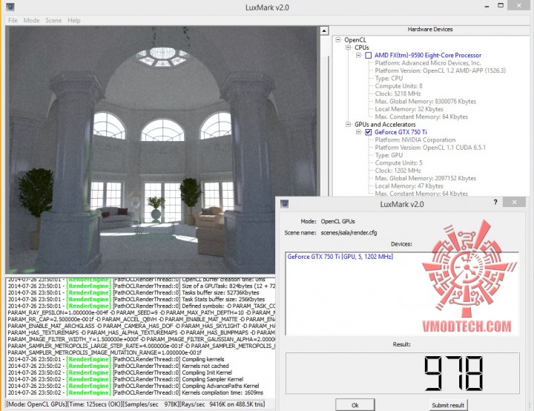Open the Mode menu
This screenshot has height=411, width=534.
[31, 21]
